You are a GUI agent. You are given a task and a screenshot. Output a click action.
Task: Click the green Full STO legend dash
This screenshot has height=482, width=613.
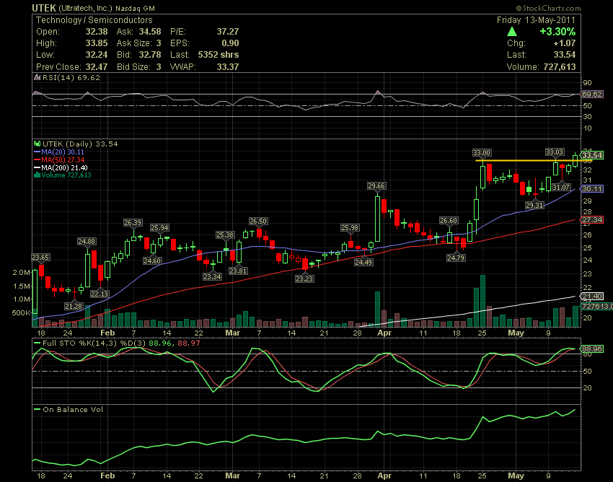click(37, 343)
